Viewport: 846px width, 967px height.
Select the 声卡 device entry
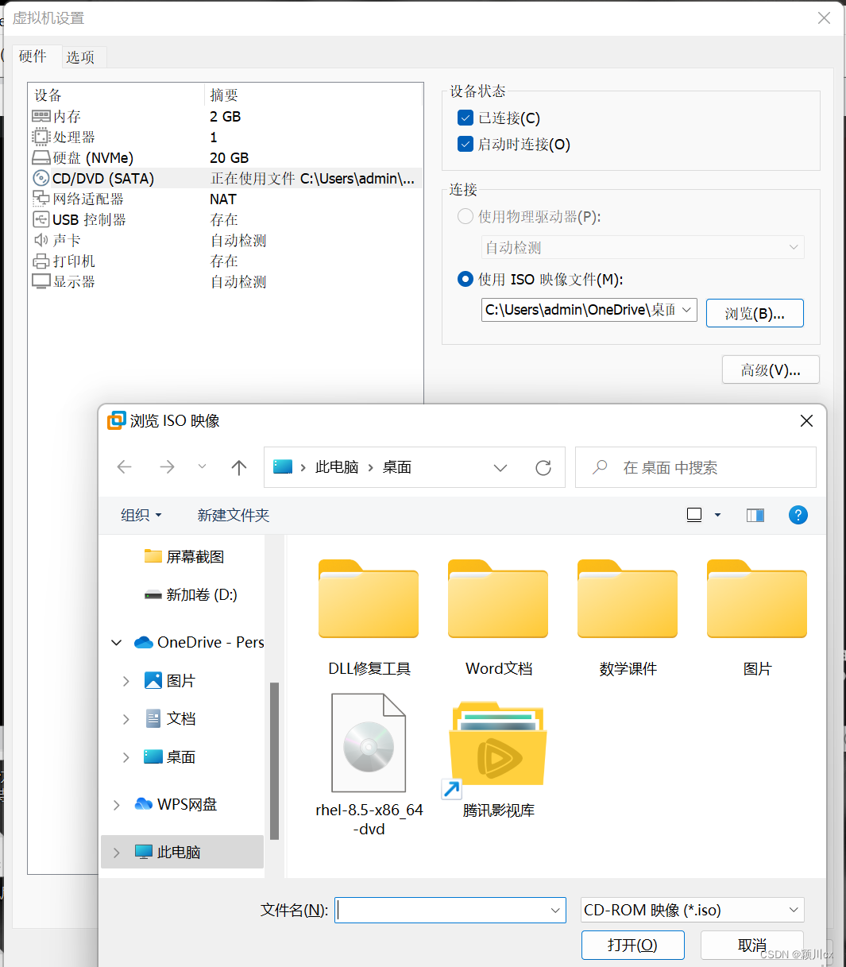65,240
